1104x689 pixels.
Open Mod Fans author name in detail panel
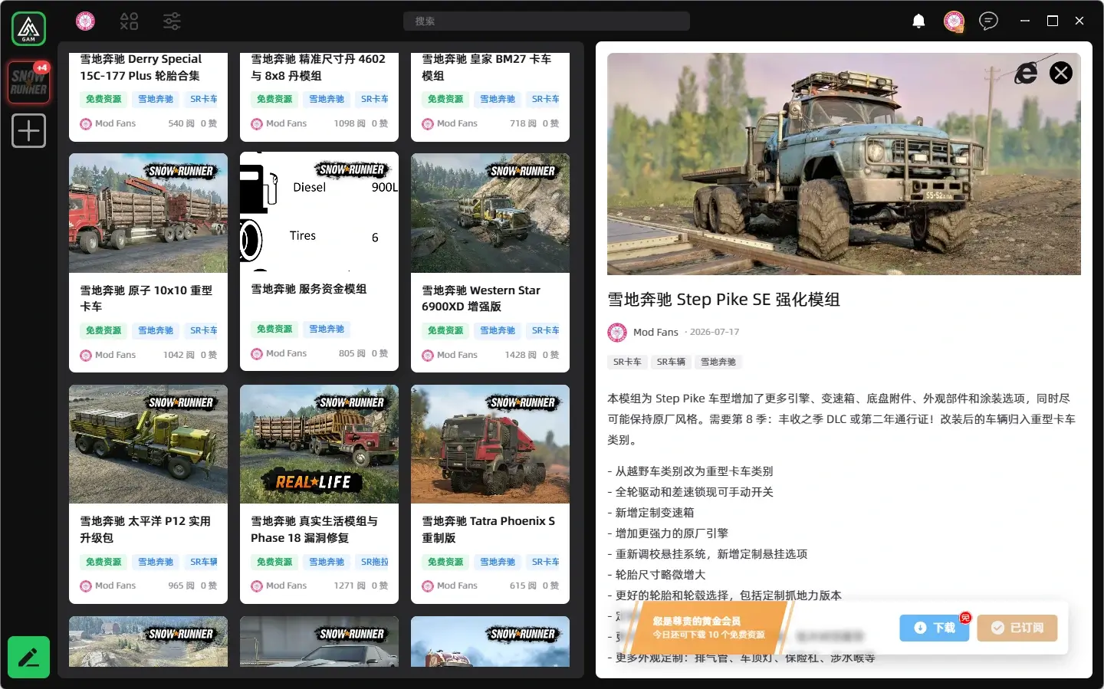tap(655, 332)
